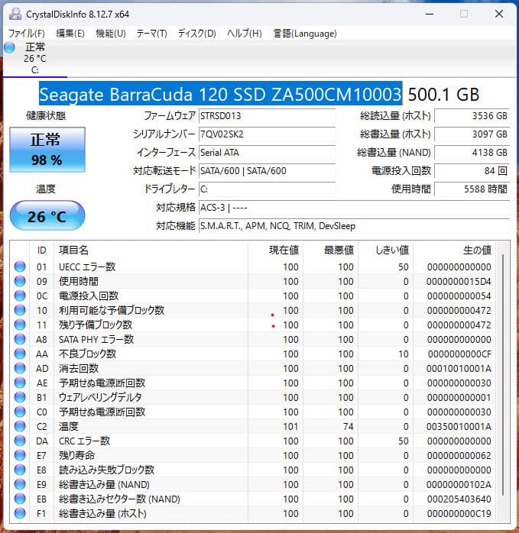Screen dimensions: 519x533
Task: Open the 言語(Language) menu
Action: [x=305, y=34]
